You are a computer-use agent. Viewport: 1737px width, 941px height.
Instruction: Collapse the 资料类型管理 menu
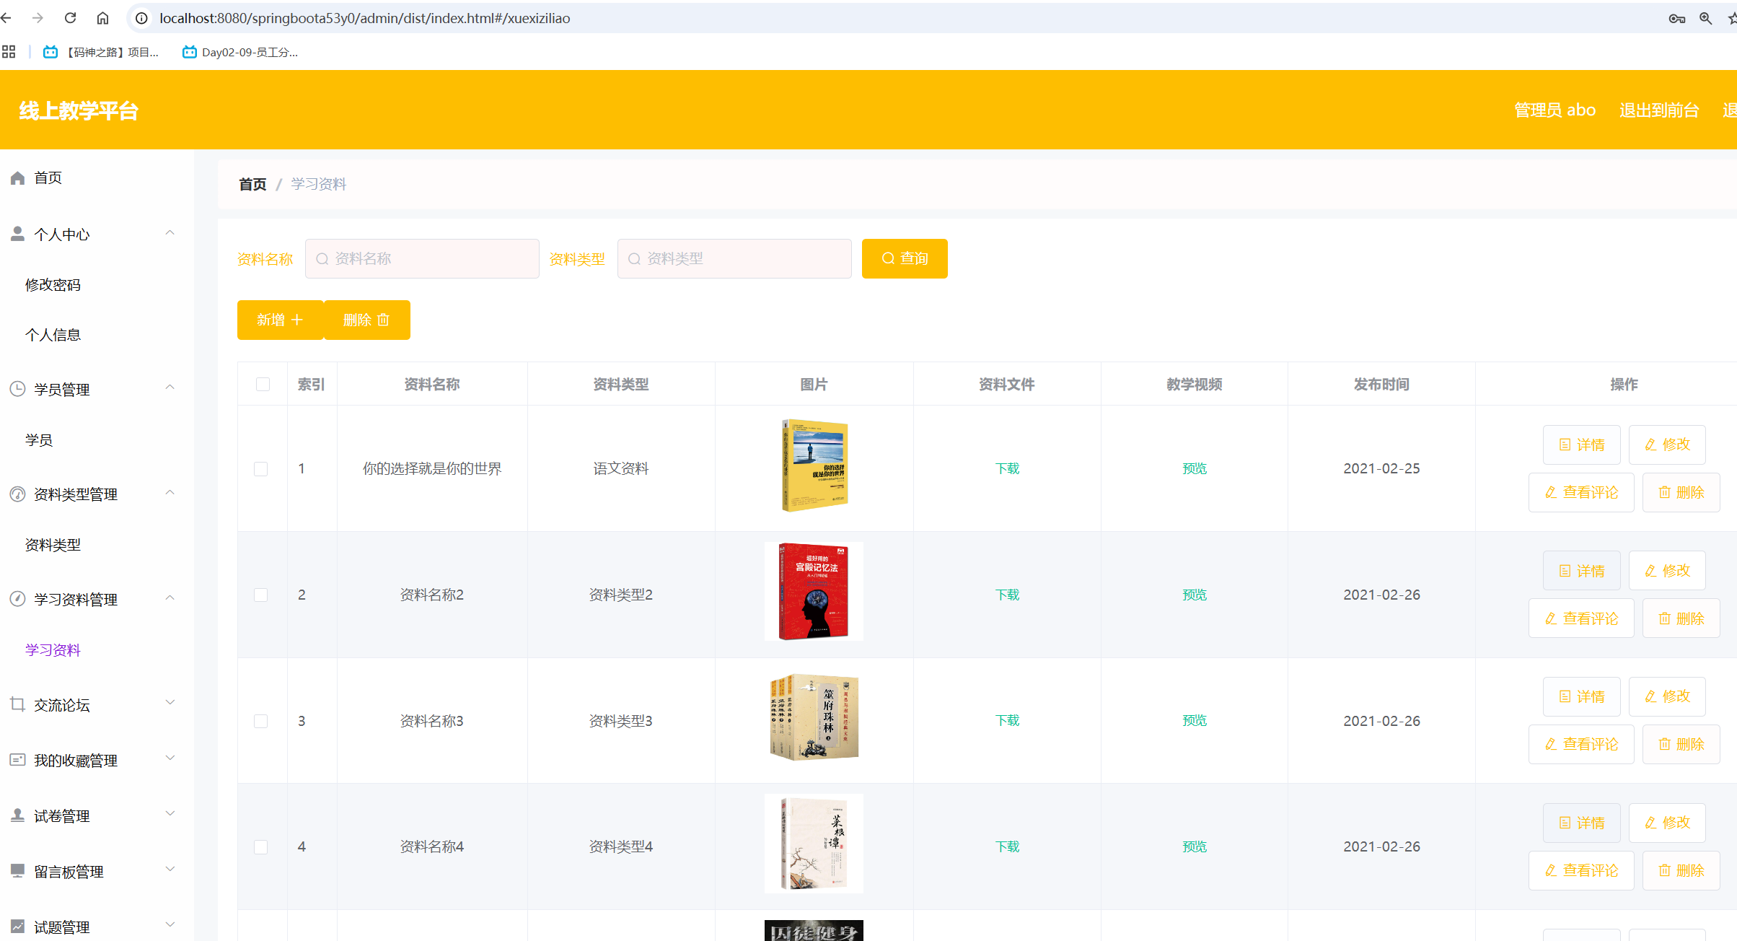tap(97, 494)
